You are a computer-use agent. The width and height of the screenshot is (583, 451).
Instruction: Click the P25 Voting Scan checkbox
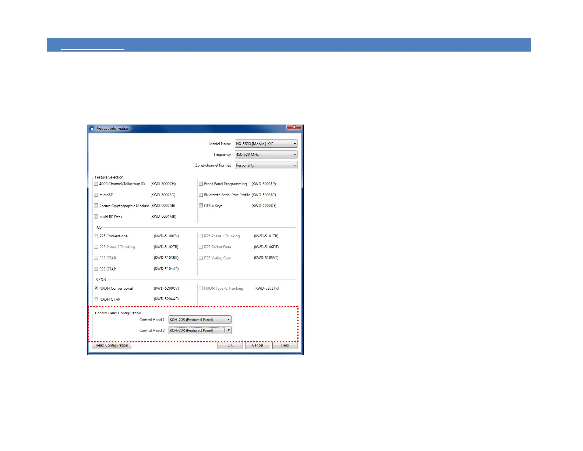click(201, 258)
